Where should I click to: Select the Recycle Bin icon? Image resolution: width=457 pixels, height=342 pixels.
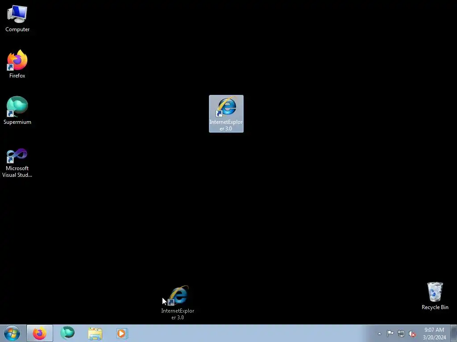click(435, 296)
